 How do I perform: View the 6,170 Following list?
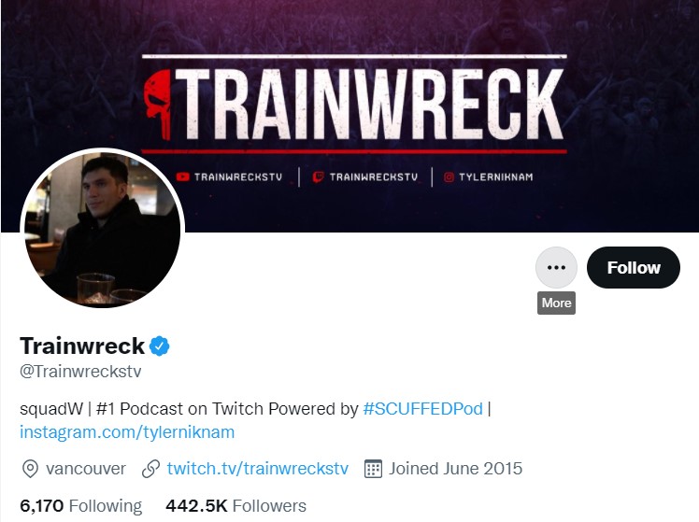tap(80, 506)
